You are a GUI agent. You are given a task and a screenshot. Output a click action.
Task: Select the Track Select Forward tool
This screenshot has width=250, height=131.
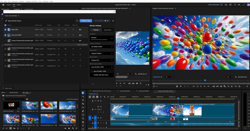pos(83,96)
